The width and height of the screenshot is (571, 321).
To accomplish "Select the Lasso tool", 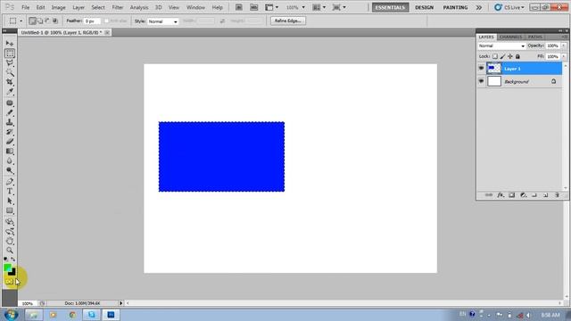I will [10, 63].
